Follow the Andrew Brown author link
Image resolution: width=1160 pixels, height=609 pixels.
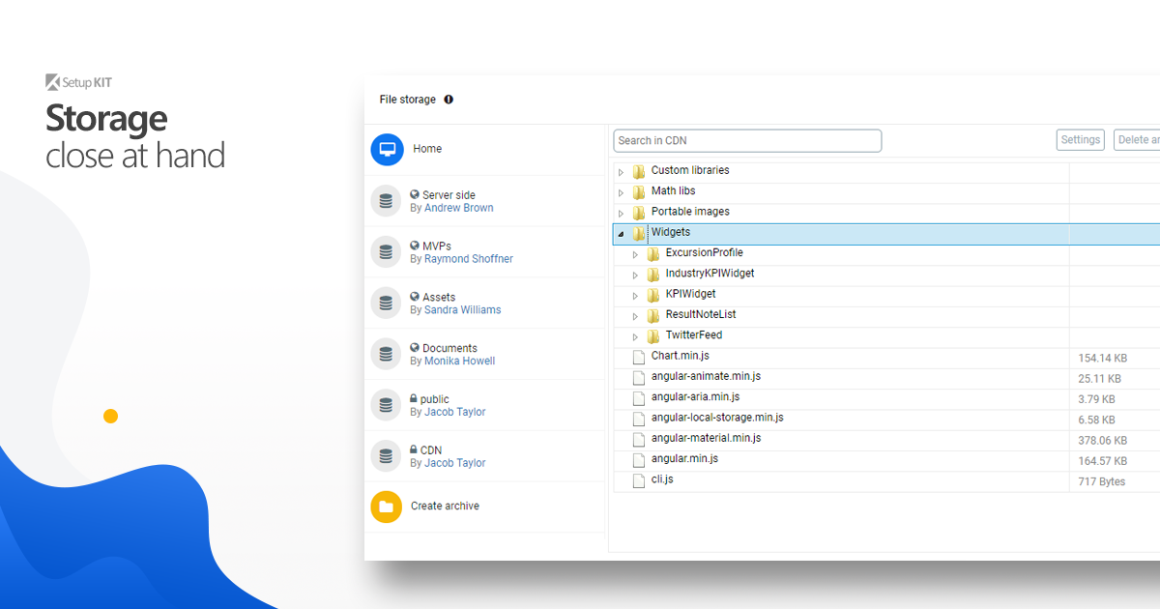click(x=459, y=208)
